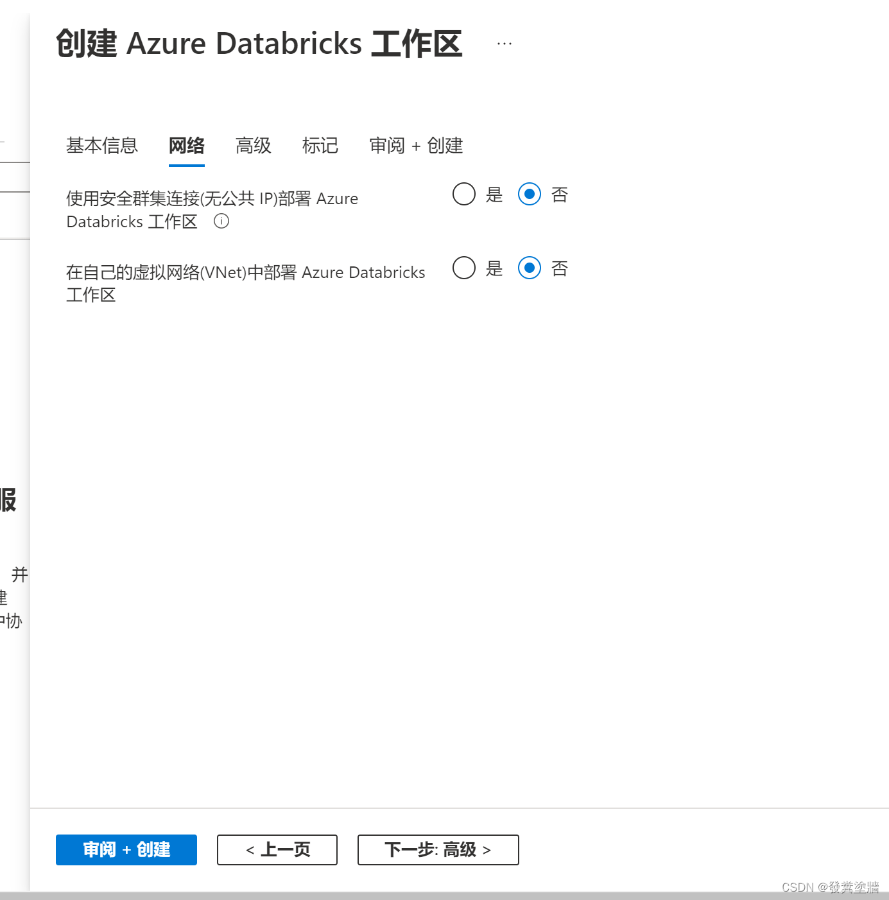Image resolution: width=889 pixels, height=900 pixels.
Task: Switch to the 基本信息 tab
Action: tap(102, 146)
